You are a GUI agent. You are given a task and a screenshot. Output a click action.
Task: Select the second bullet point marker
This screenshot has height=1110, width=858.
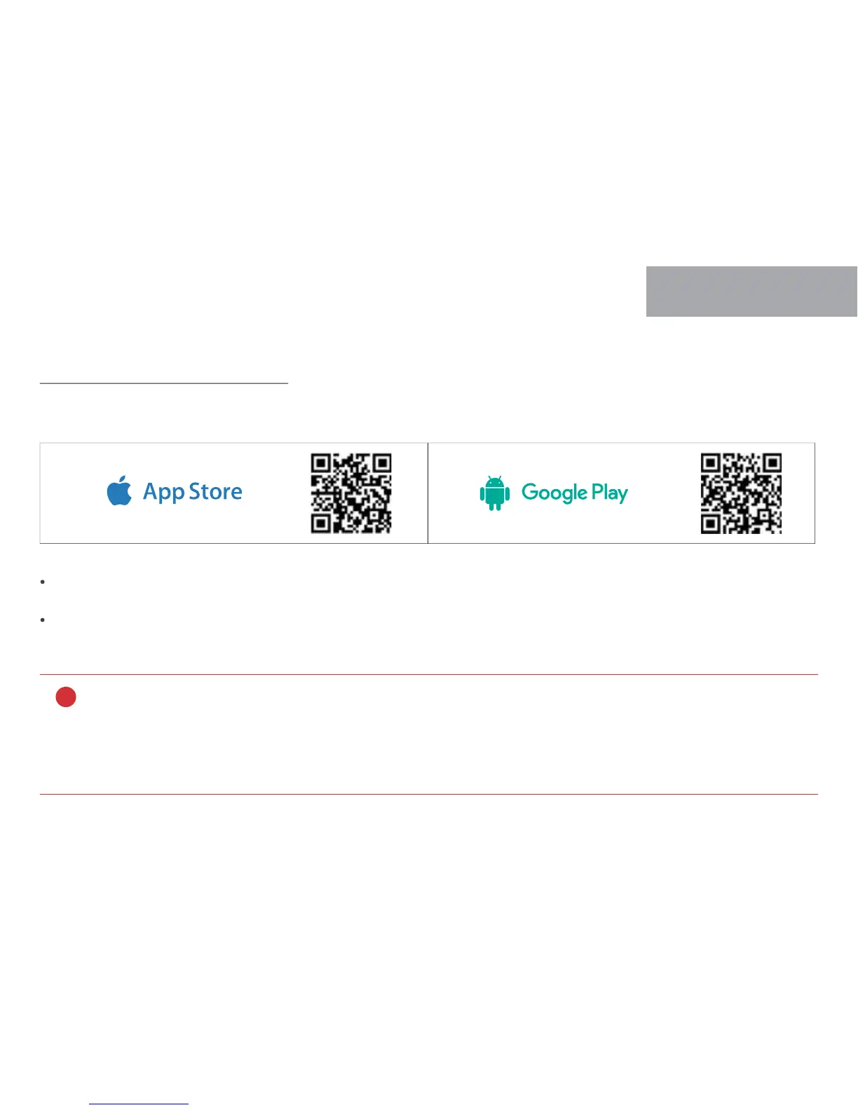tap(43, 619)
